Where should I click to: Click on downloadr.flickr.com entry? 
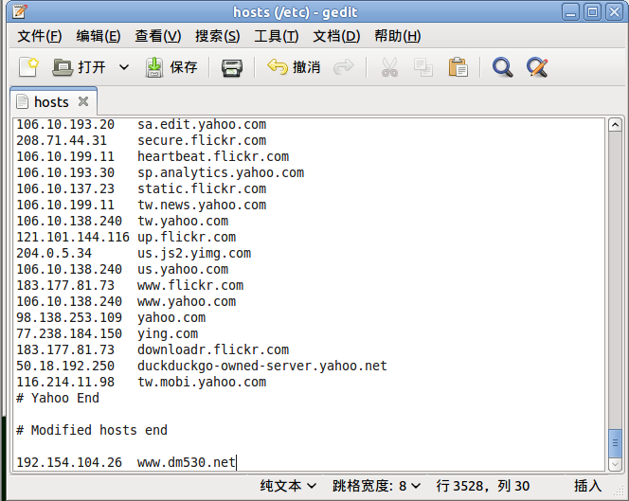pyautogui.click(x=213, y=349)
